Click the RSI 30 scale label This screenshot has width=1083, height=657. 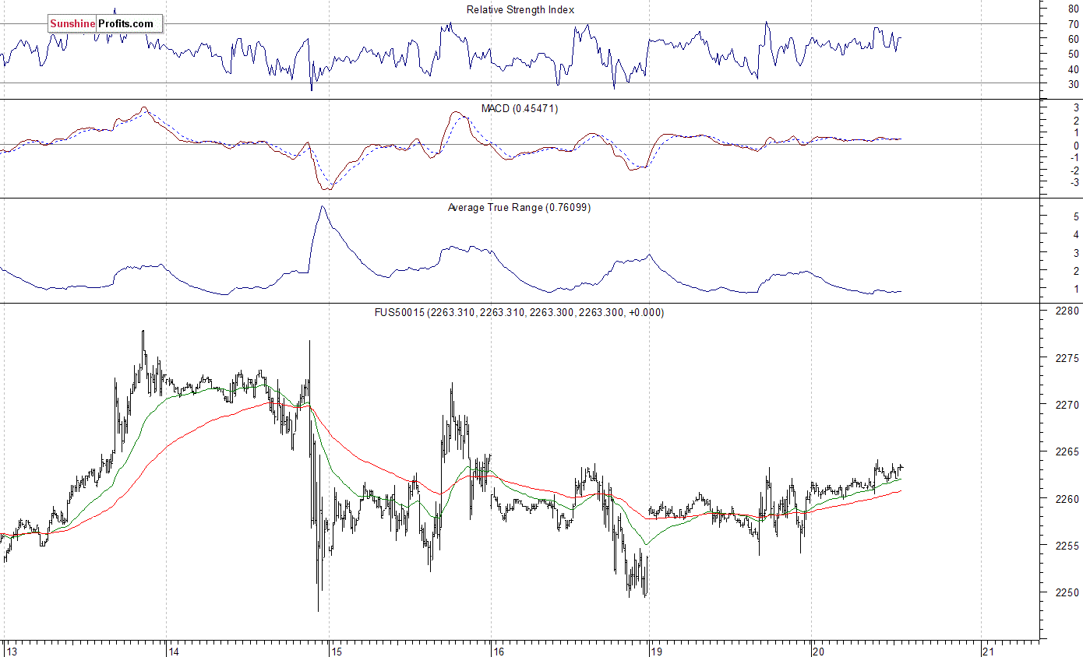pyautogui.click(x=1074, y=84)
